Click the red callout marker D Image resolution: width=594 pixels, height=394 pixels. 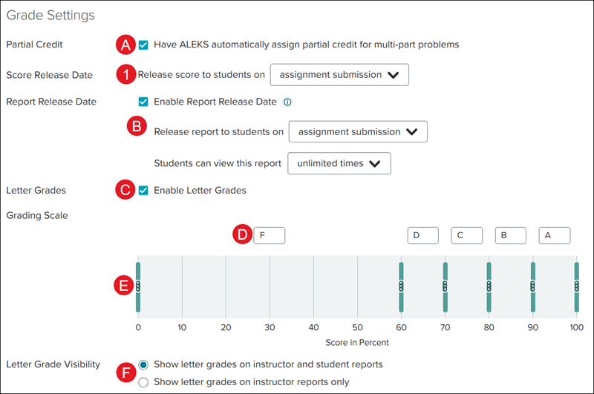pos(241,235)
